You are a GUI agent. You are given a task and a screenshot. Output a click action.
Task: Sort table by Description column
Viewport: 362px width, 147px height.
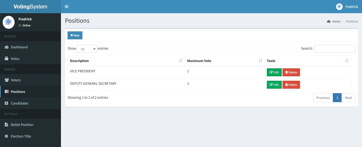click(x=181, y=61)
